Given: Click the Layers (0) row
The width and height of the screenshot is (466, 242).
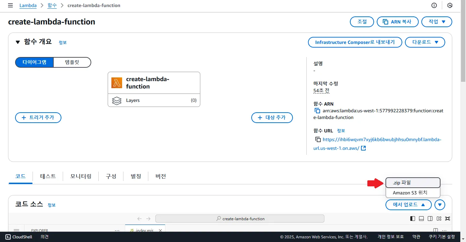Looking at the screenshot, I should tap(154, 100).
